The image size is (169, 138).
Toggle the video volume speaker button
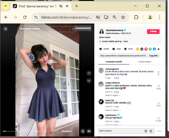tap(89, 131)
